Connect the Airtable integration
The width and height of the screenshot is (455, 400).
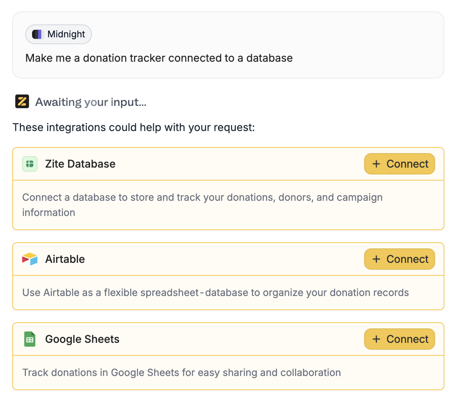tap(399, 259)
